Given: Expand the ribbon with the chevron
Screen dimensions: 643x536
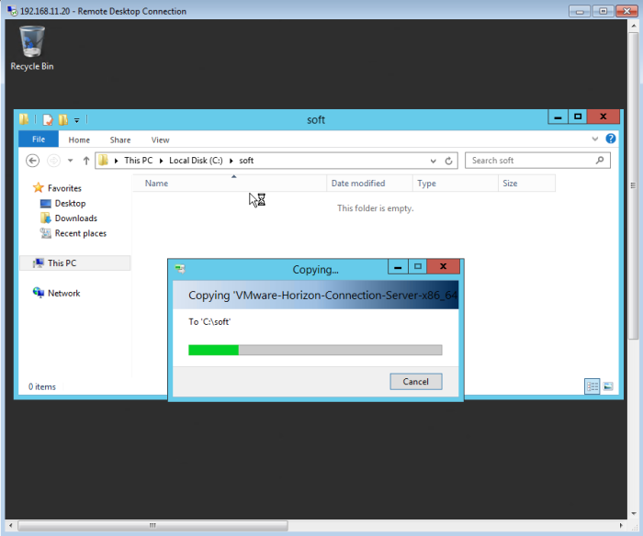Looking at the screenshot, I should [595, 140].
